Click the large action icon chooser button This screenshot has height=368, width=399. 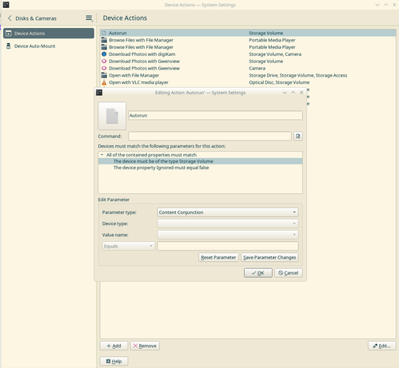tap(112, 116)
